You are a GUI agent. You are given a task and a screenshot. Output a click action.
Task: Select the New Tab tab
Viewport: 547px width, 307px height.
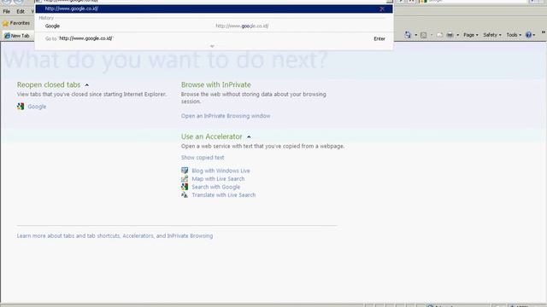pos(17,36)
